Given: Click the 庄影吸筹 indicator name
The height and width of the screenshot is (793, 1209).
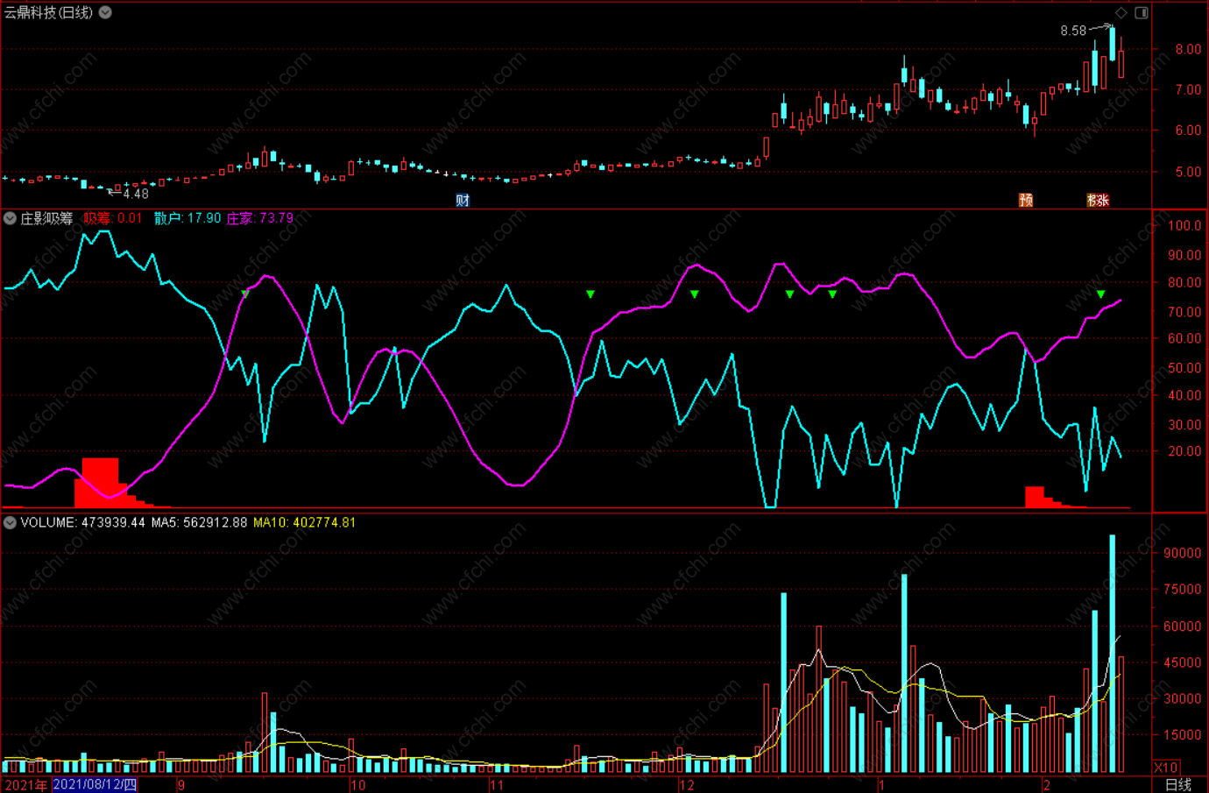Looking at the screenshot, I should [x=46, y=218].
